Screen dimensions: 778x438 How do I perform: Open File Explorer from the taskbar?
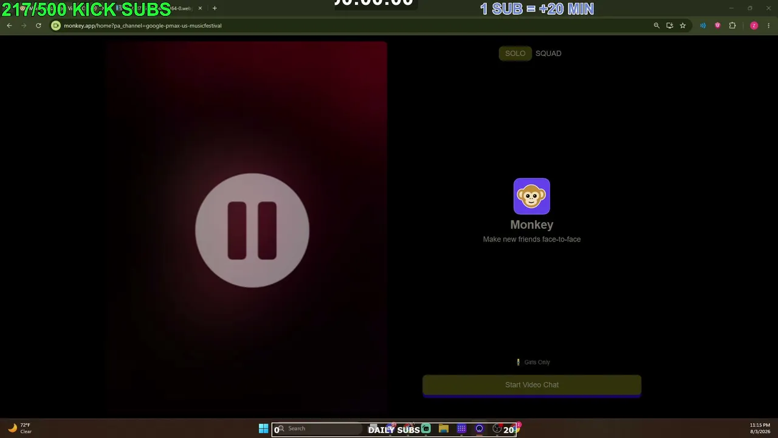point(444,429)
